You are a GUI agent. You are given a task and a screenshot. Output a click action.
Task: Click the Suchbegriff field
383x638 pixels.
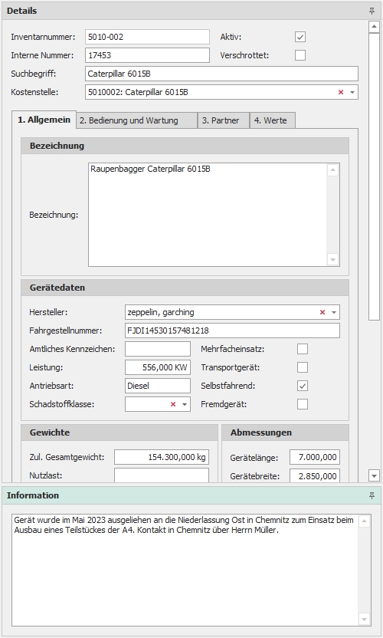pos(221,74)
